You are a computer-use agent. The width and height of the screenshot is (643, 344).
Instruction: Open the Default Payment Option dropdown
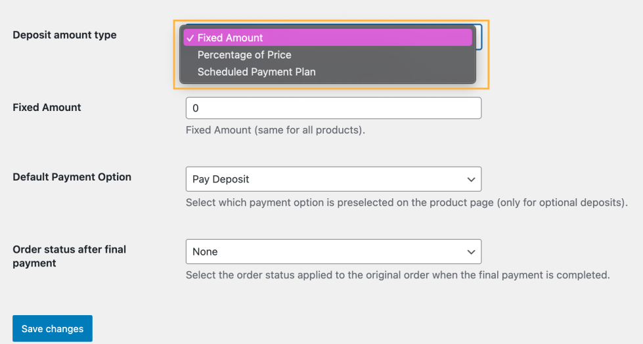pyautogui.click(x=334, y=179)
